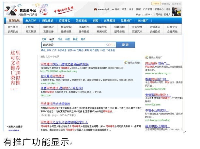Open result 网站建设网站标题修改
This screenshot has height=149, width=200.
(x=55, y=104)
